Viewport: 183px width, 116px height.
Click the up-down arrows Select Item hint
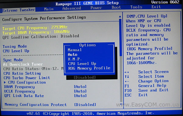coord(144,77)
